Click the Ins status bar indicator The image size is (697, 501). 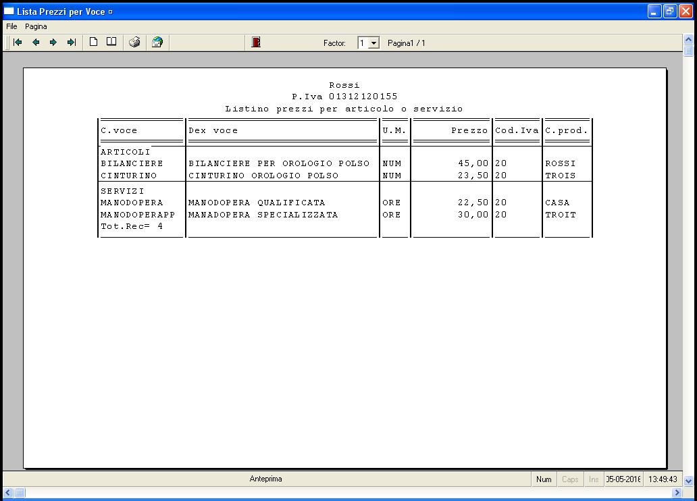click(x=594, y=479)
